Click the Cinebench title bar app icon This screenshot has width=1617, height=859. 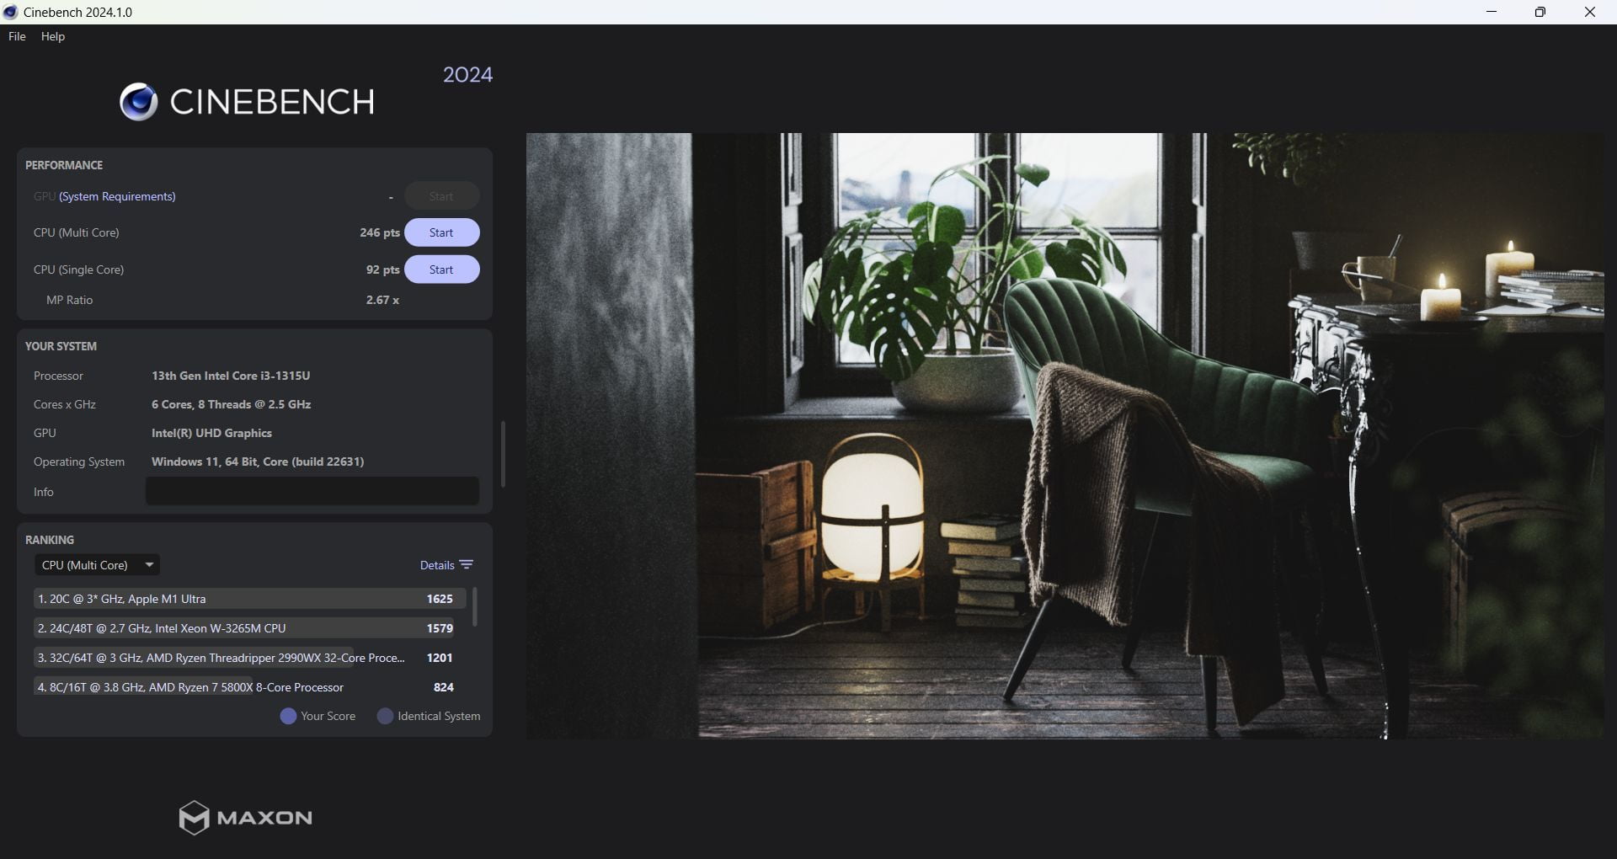click(x=10, y=12)
